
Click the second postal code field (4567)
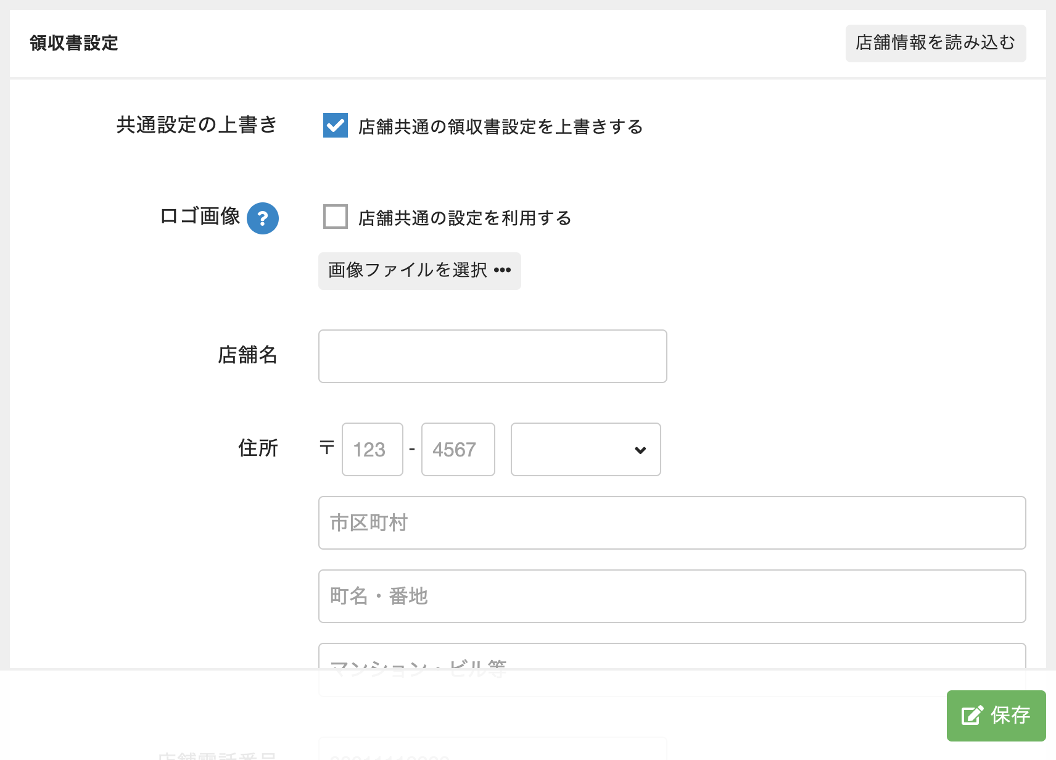[458, 450]
